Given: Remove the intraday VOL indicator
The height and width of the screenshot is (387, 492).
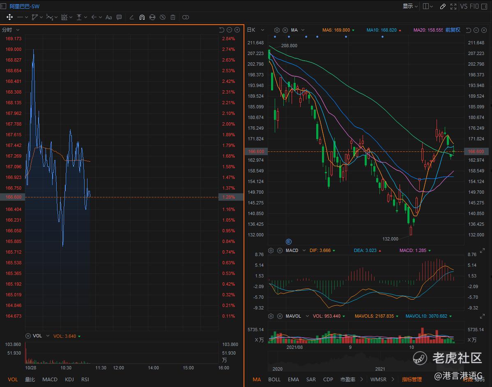Looking at the screenshot, I should point(28,336).
